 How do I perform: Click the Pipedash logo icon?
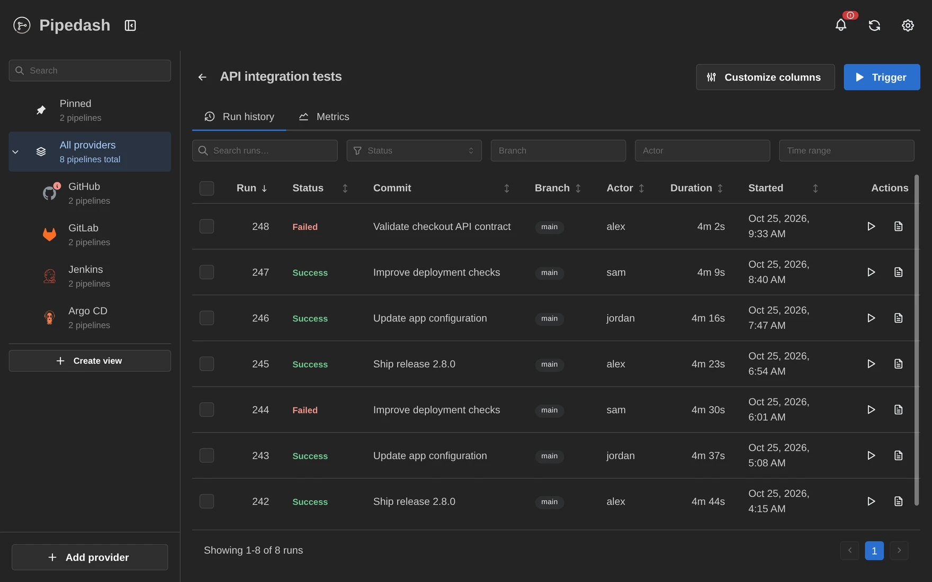pos(22,25)
